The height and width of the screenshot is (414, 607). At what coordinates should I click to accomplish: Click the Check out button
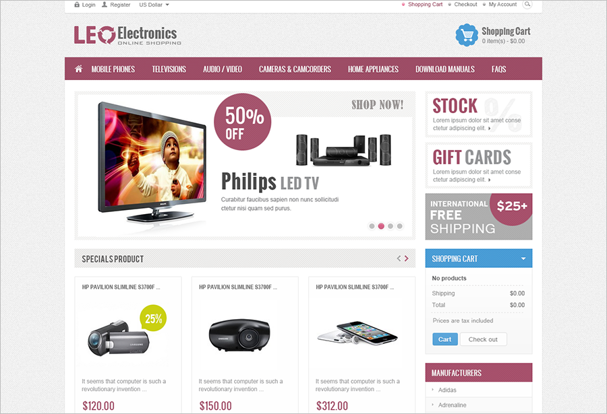pos(483,339)
